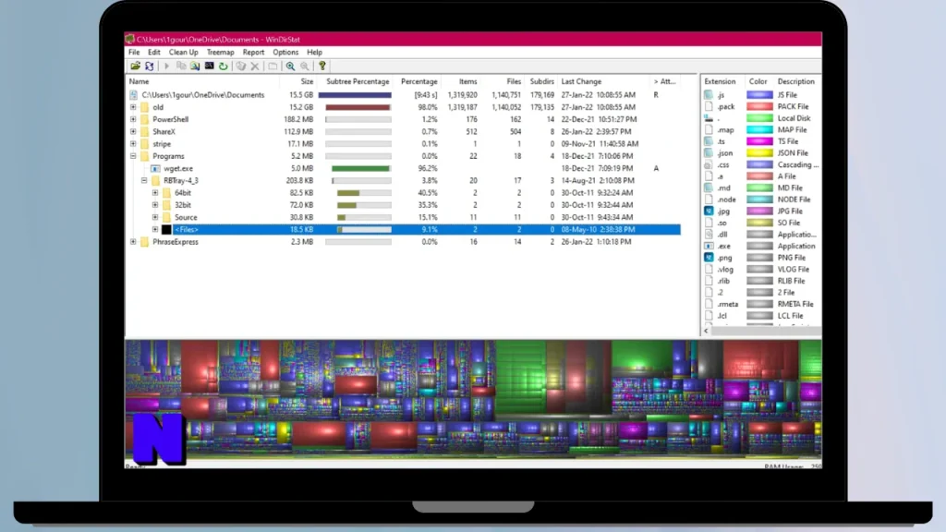The width and height of the screenshot is (946, 532).
Task: Open the Edit menu
Action: click(x=154, y=53)
